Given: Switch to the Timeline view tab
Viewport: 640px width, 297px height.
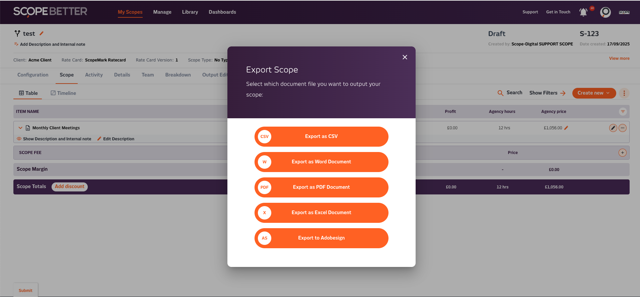Looking at the screenshot, I should tap(63, 93).
